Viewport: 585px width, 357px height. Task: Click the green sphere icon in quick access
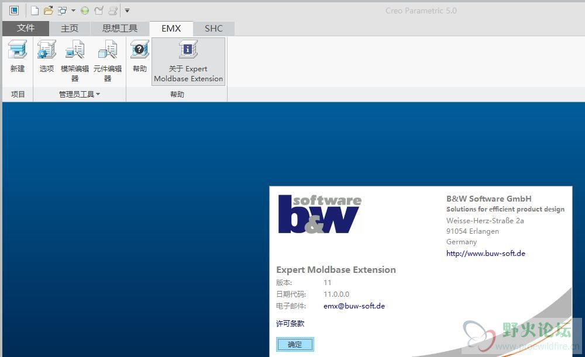85,11
